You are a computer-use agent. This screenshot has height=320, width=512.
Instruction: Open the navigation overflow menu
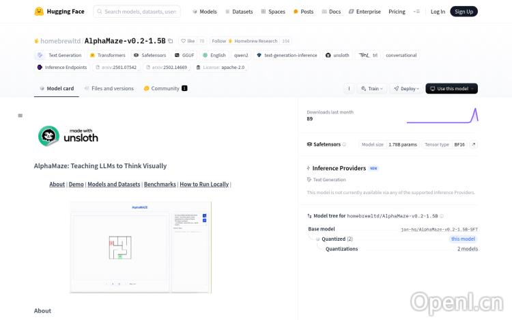click(x=418, y=12)
